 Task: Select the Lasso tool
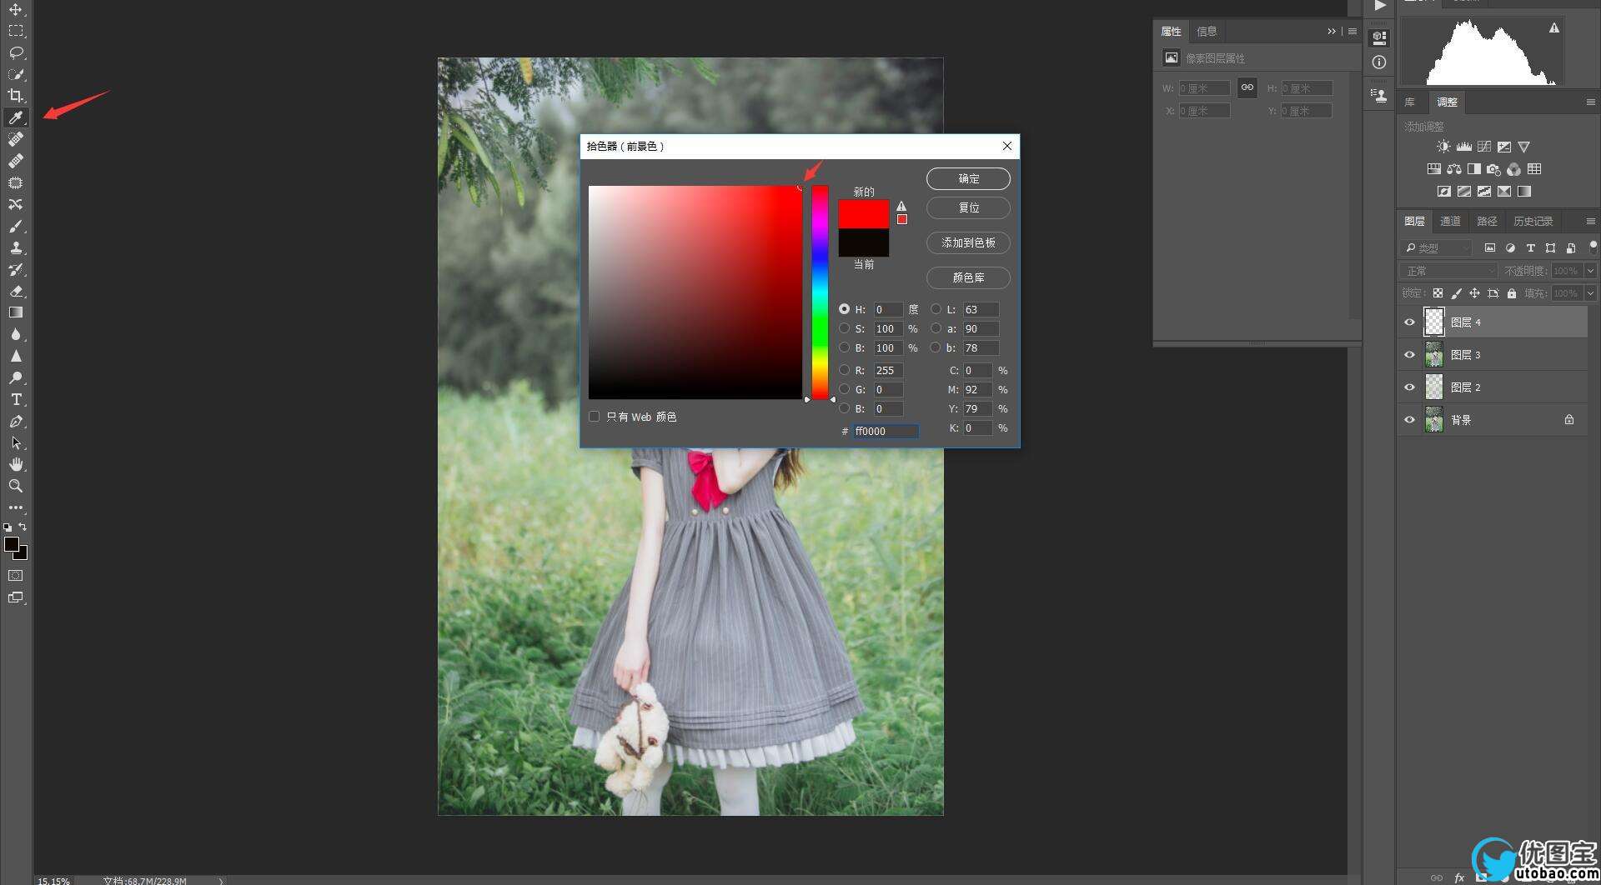[16, 52]
